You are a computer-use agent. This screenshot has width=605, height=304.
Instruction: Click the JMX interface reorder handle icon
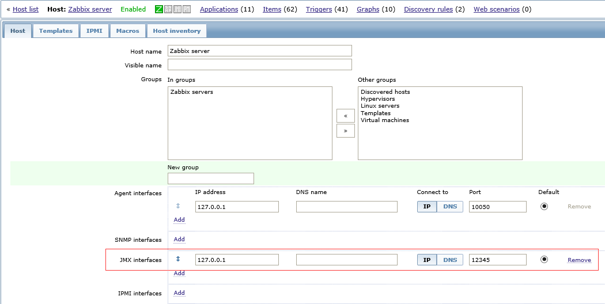tap(178, 259)
